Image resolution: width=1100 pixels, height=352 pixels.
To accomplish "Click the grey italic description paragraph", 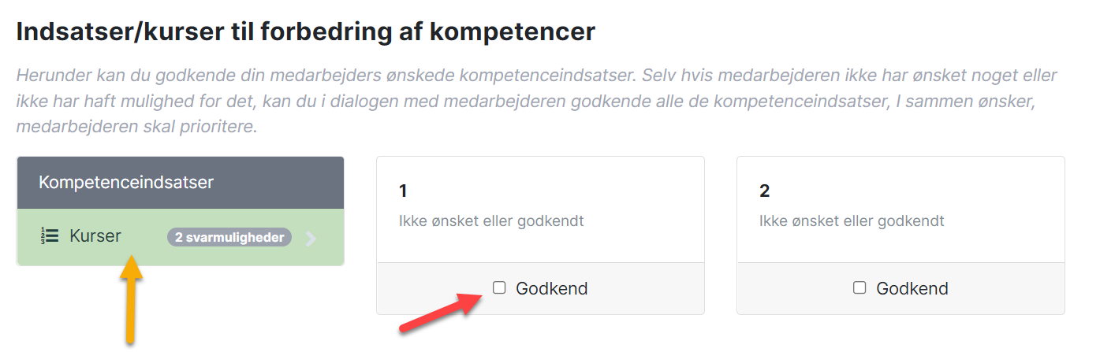I will [536, 102].
